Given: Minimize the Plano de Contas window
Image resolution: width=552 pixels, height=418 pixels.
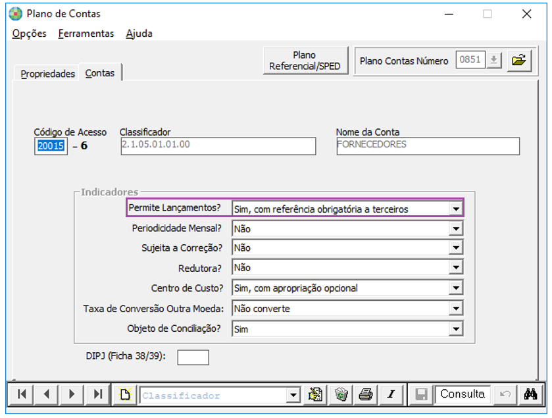Looking at the screenshot, I should pyautogui.click(x=449, y=14).
